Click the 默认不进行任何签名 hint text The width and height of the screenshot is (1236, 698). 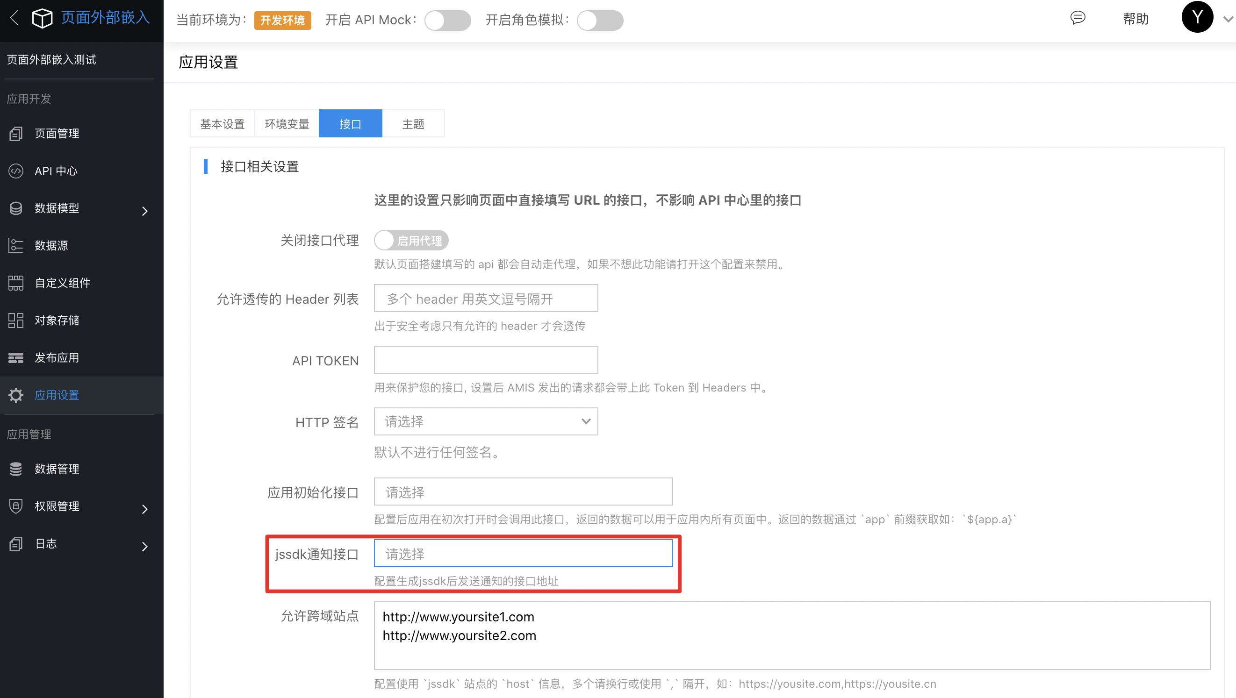pos(437,453)
